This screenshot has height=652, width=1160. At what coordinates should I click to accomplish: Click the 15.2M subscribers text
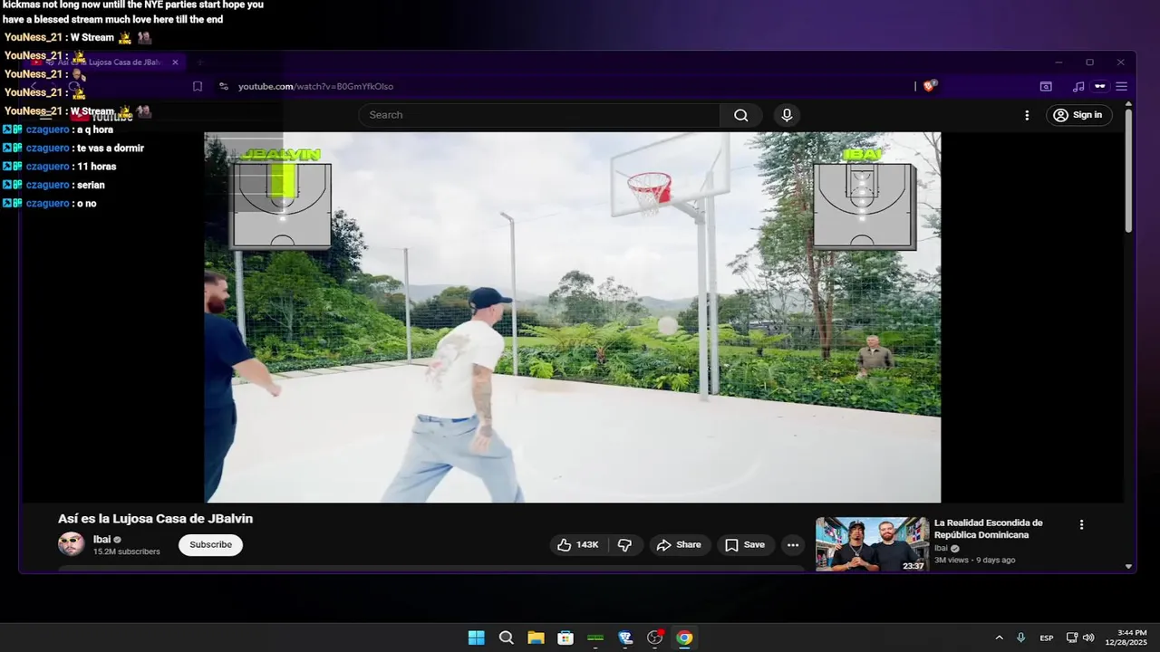point(127,551)
